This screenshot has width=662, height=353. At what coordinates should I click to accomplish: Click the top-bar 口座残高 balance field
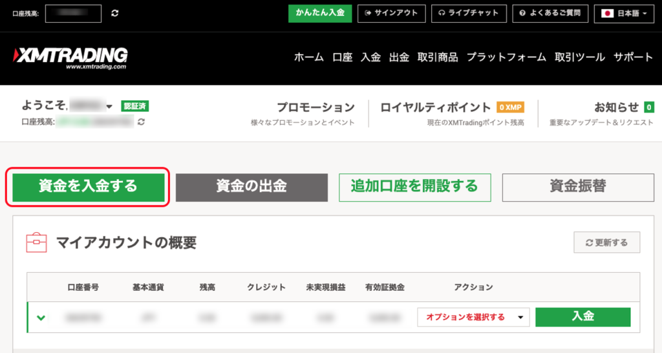coord(73,14)
